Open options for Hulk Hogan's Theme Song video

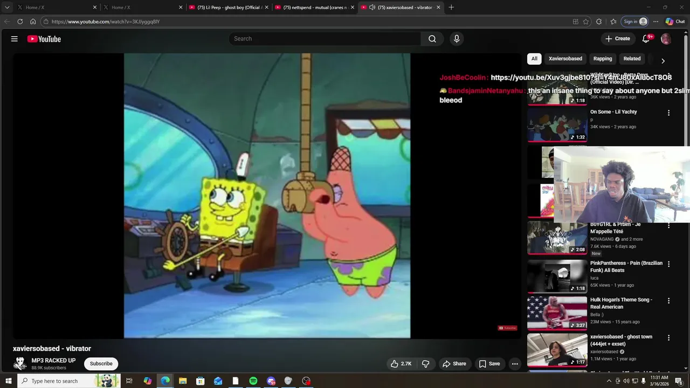(668, 301)
